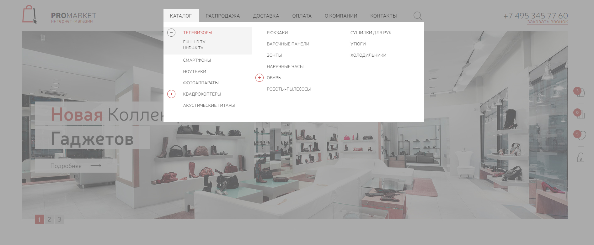The width and height of the screenshot is (594, 245).
Task: Click the ProMarket shopping bag logo
Action: click(x=29, y=15)
